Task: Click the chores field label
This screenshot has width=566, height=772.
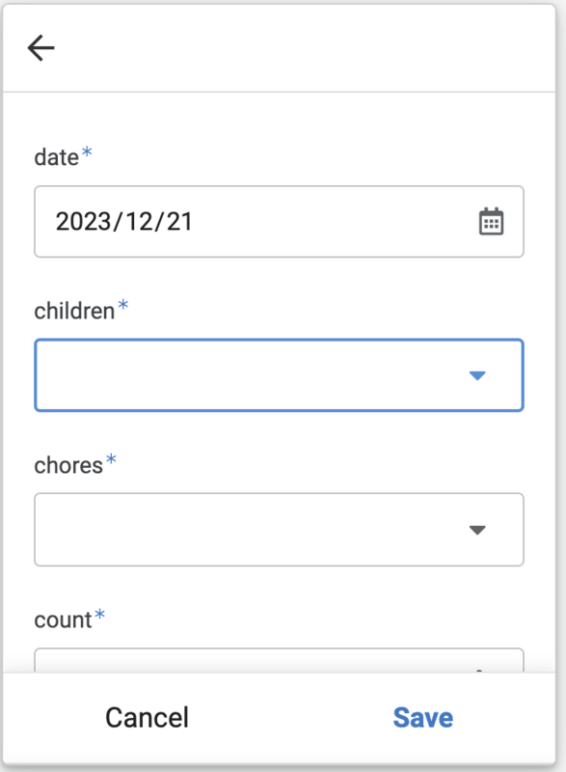Action: coord(68,465)
